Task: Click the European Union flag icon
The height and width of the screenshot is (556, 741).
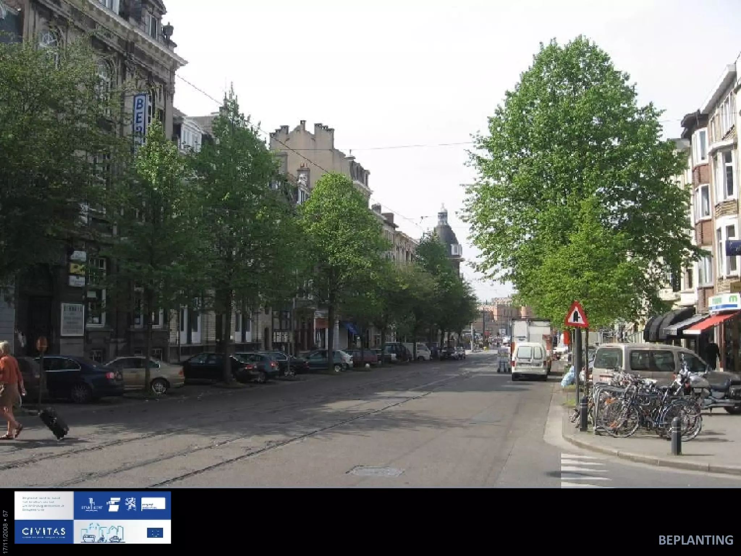Action: point(155,532)
